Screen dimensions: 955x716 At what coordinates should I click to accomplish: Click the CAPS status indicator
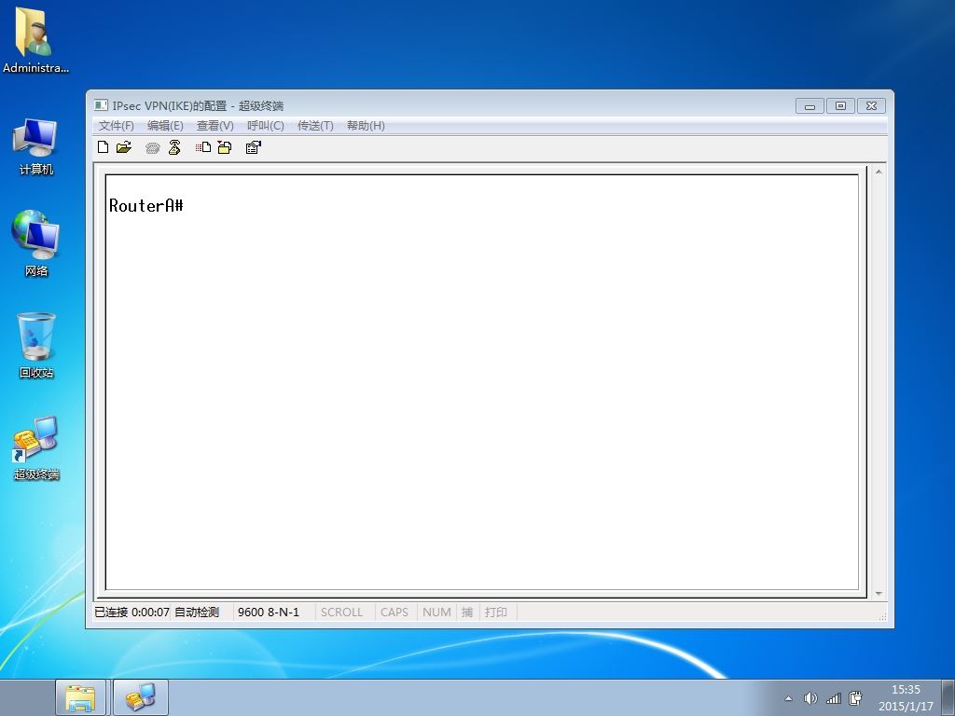pyautogui.click(x=394, y=612)
